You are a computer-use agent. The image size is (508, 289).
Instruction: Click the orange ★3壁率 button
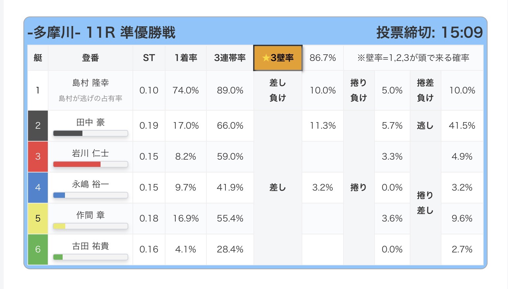pos(278,58)
